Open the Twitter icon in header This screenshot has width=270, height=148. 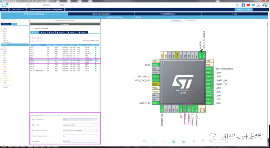click(x=254, y=5)
